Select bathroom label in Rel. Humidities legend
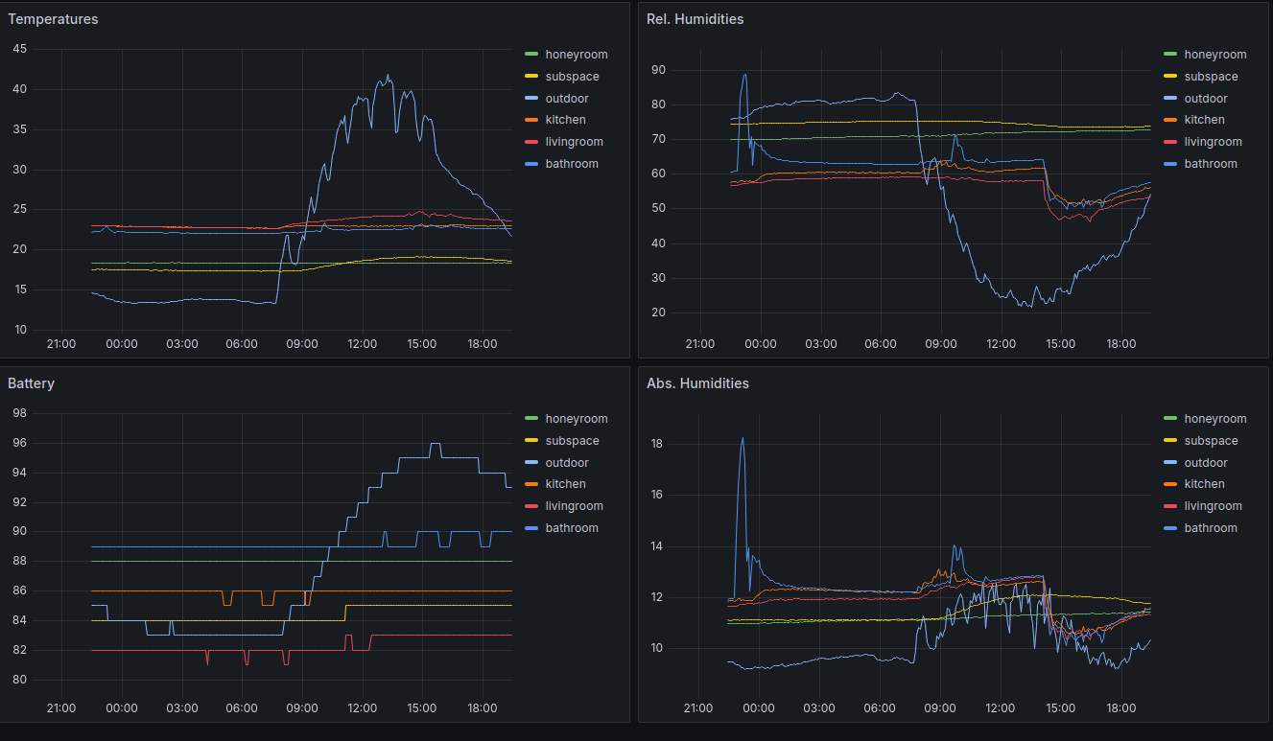 [x=1211, y=164]
